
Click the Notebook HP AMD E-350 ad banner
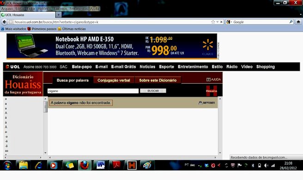point(112,46)
